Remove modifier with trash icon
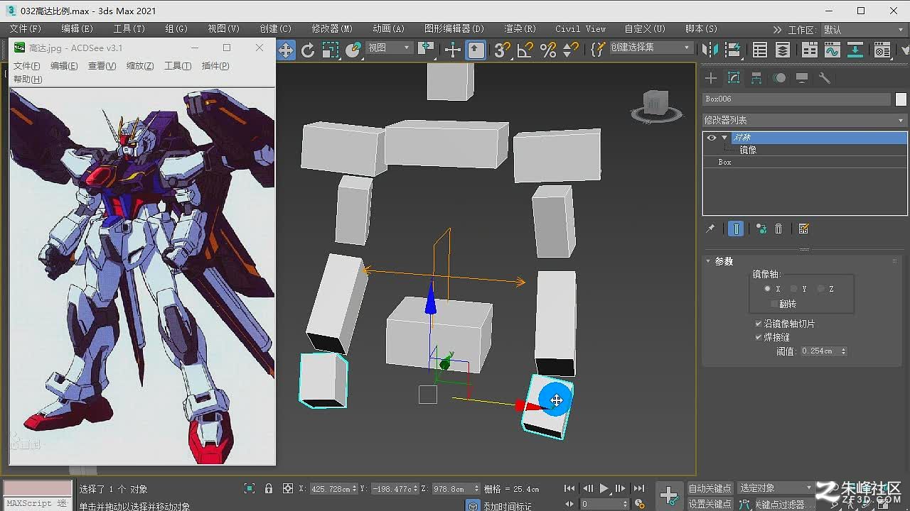The height and width of the screenshot is (511, 910). click(778, 229)
